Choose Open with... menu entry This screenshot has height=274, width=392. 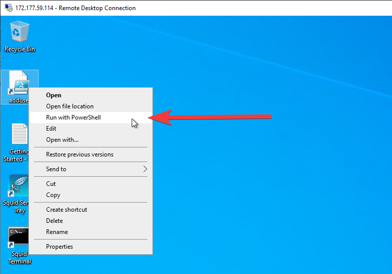point(91,140)
